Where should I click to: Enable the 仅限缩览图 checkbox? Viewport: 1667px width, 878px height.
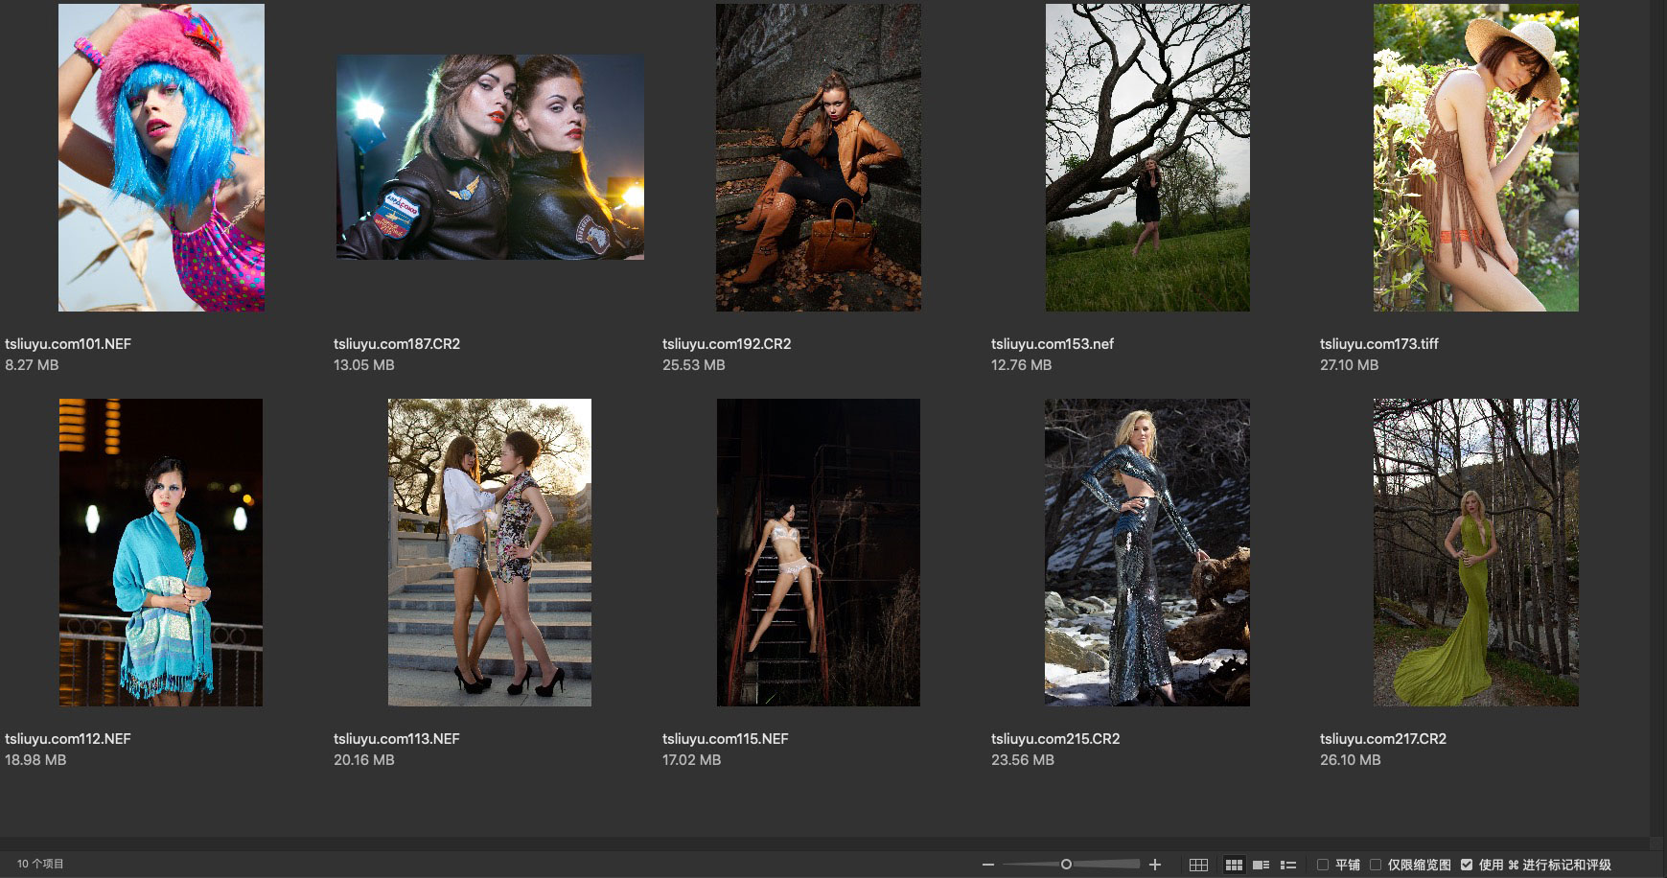click(x=1376, y=865)
